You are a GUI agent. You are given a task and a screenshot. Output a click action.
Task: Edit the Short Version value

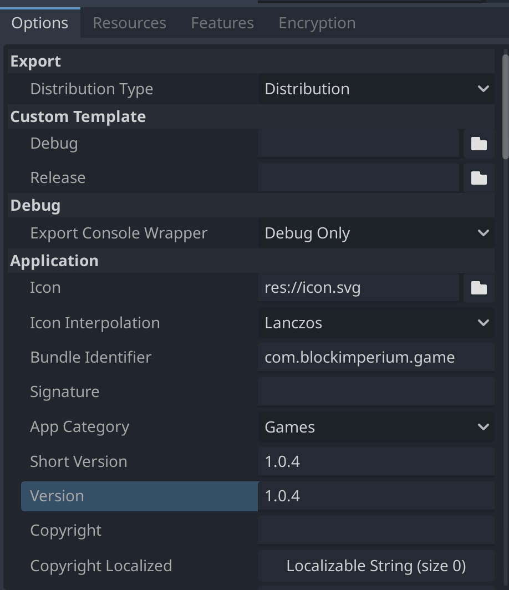pos(376,461)
